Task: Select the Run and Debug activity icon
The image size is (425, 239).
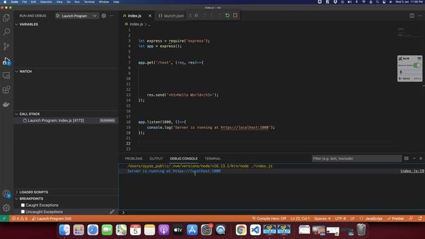Action: click(x=6, y=61)
